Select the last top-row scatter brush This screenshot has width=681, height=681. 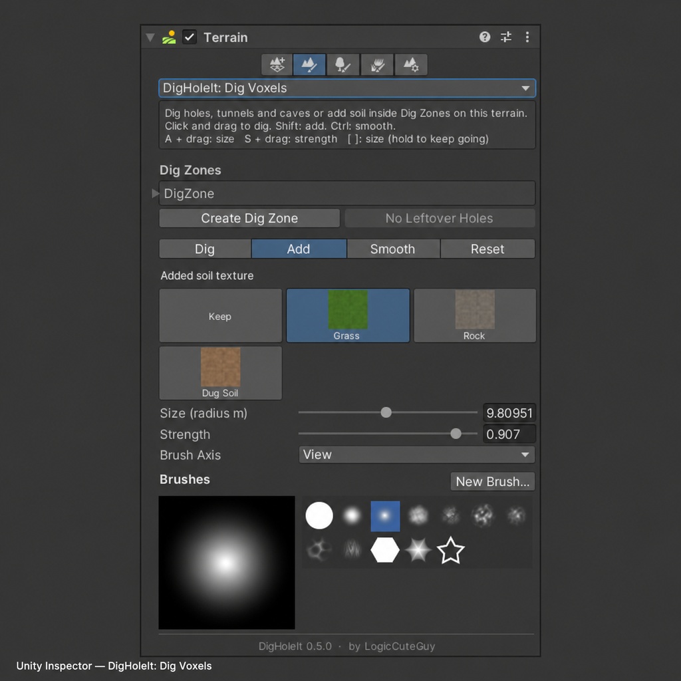516,515
